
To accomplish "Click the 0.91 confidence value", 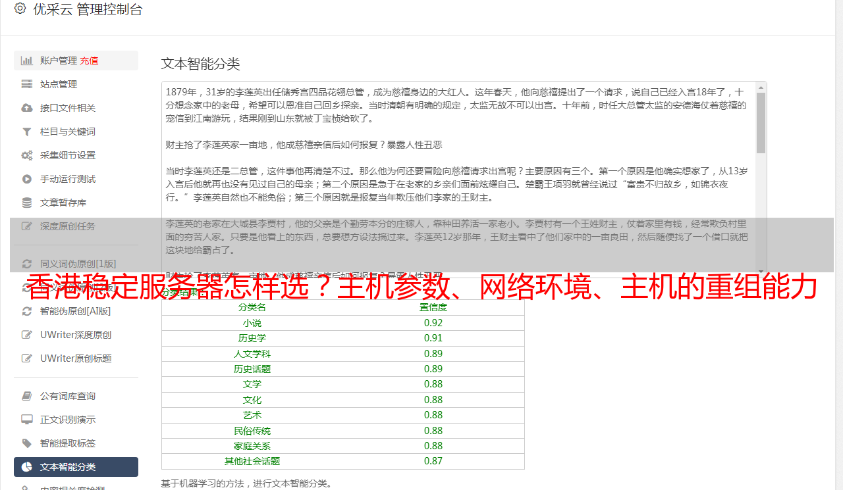I will (x=433, y=338).
